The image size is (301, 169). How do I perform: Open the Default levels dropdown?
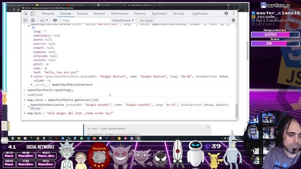coord(123,20)
